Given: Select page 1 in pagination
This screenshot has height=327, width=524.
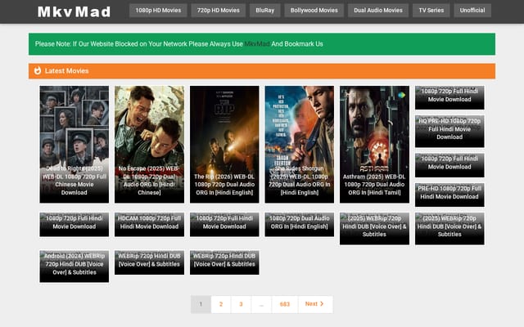Looking at the screenshot, I should click(x=201, y=304).
